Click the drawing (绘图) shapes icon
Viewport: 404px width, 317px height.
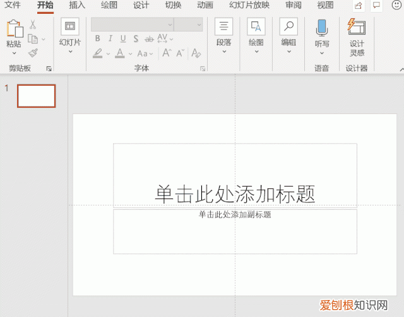(256, 26)
